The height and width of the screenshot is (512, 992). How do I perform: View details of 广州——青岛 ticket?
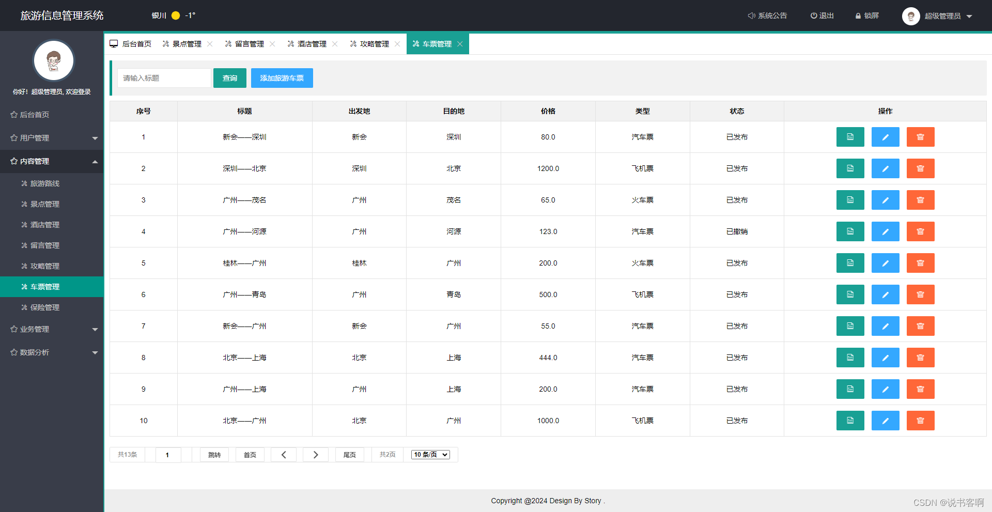pyautogui.click(x=850, y=294)
